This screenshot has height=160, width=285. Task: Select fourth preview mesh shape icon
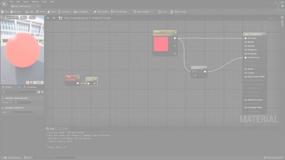tap(38, 83)
